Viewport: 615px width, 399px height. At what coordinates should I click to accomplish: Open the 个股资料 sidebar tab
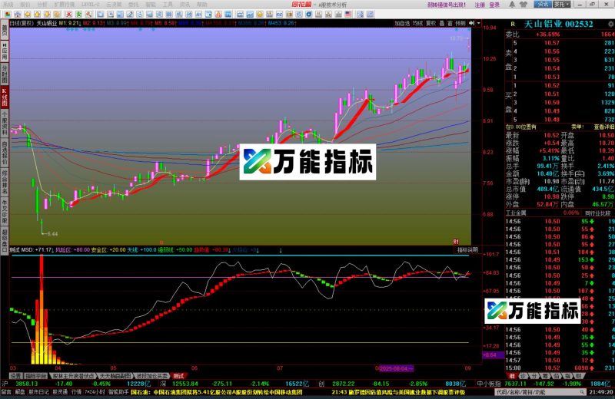coord(5,123)
